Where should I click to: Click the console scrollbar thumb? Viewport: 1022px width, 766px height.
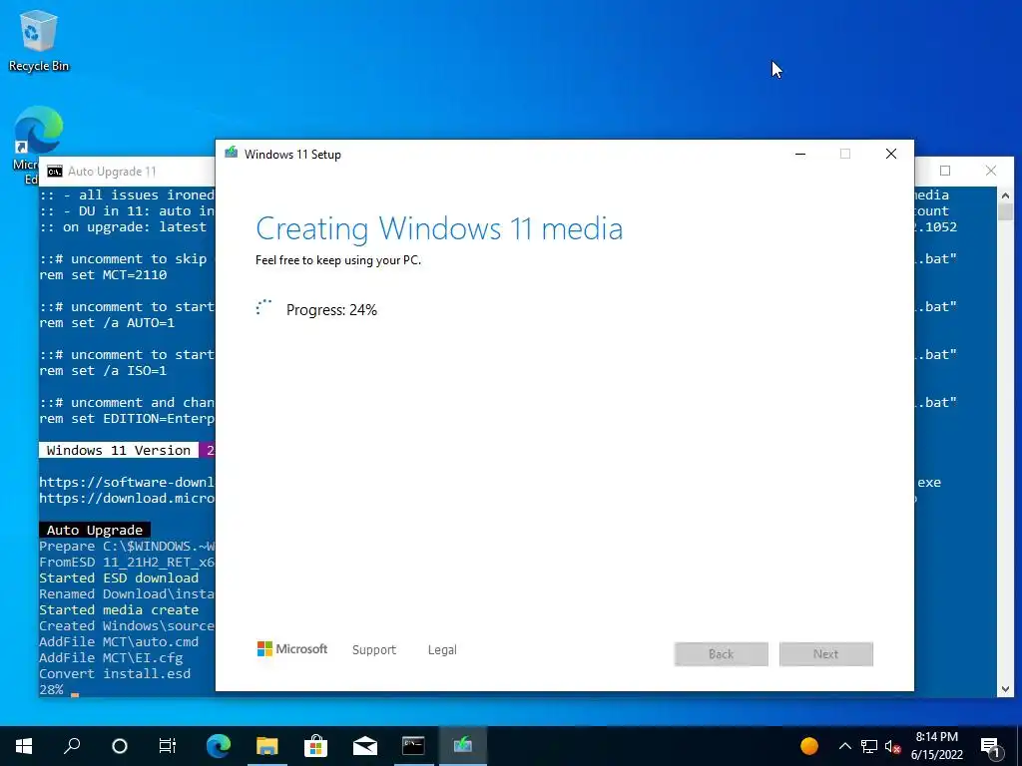[1005, 211]
